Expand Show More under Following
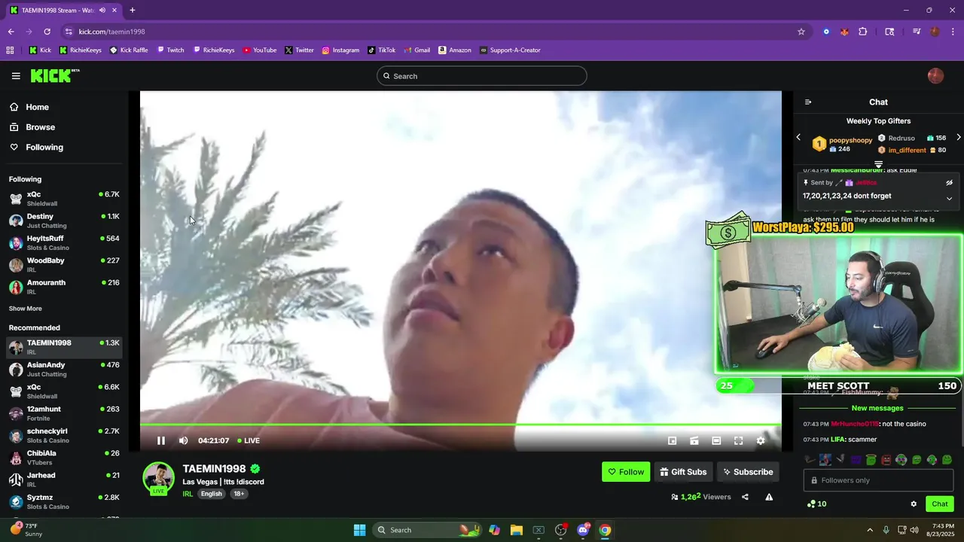The height and width of the screenshot is (542, 964). coord(25,309)
